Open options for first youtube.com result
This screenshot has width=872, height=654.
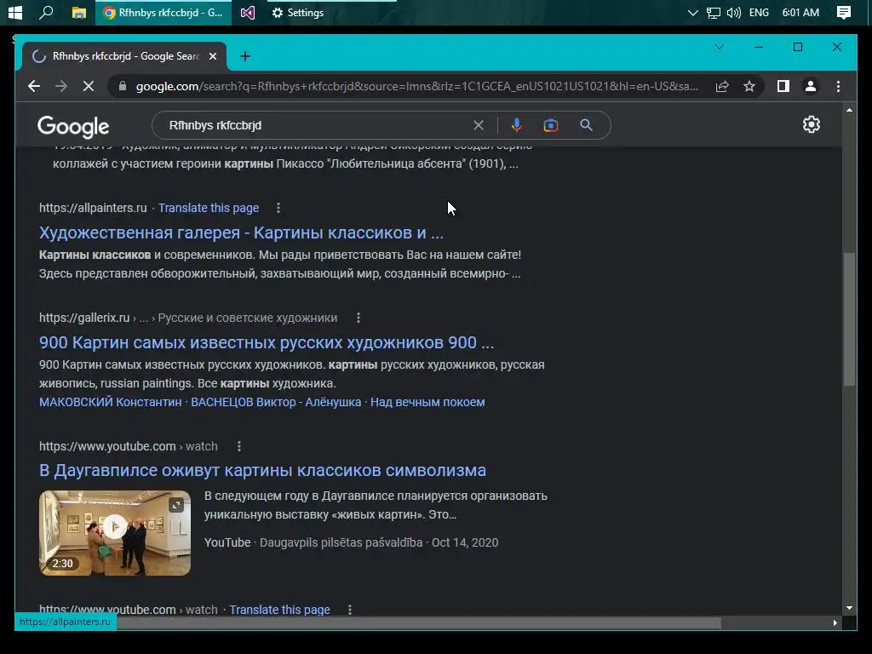239,446
